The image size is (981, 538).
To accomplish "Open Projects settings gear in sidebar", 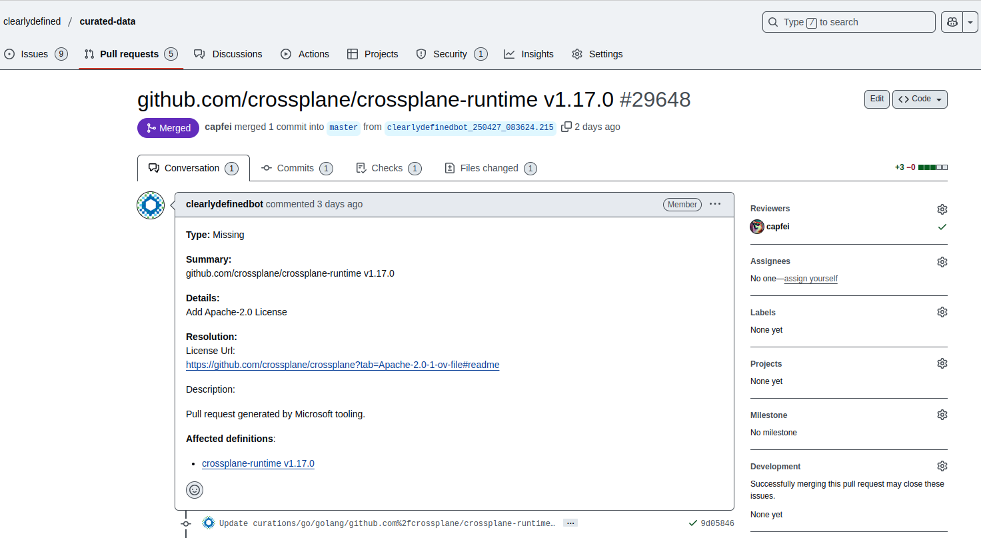I will point(942,363).
